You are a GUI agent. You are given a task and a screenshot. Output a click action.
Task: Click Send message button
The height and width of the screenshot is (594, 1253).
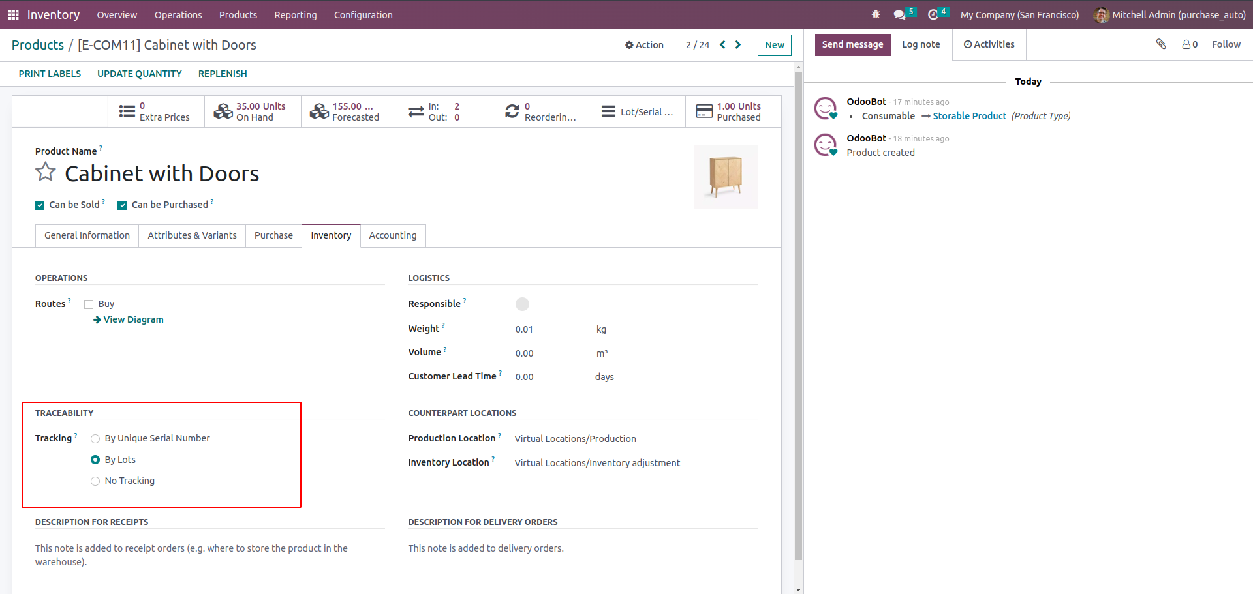click(x=852, y=44)
